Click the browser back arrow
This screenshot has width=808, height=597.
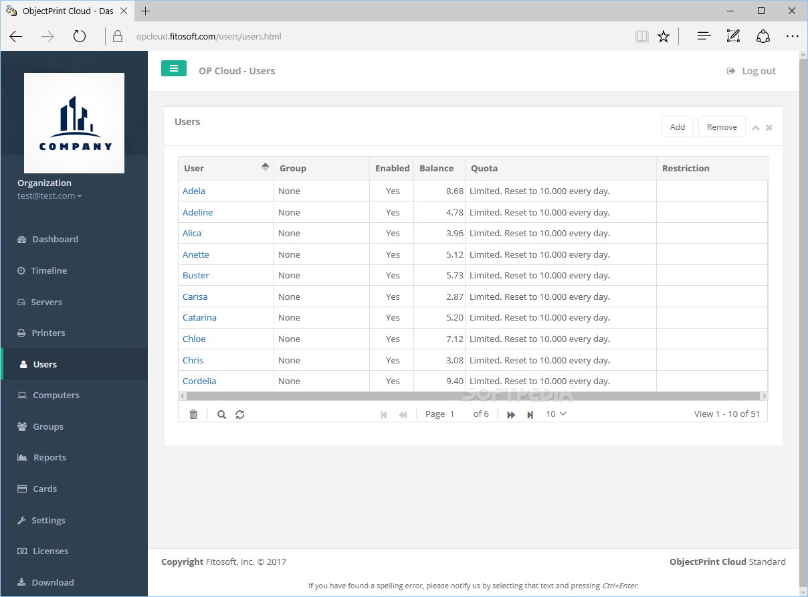coord(16,36)
